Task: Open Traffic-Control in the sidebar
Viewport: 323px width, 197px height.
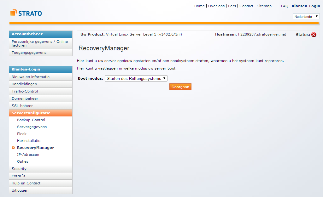Action: tap(25, 91)
